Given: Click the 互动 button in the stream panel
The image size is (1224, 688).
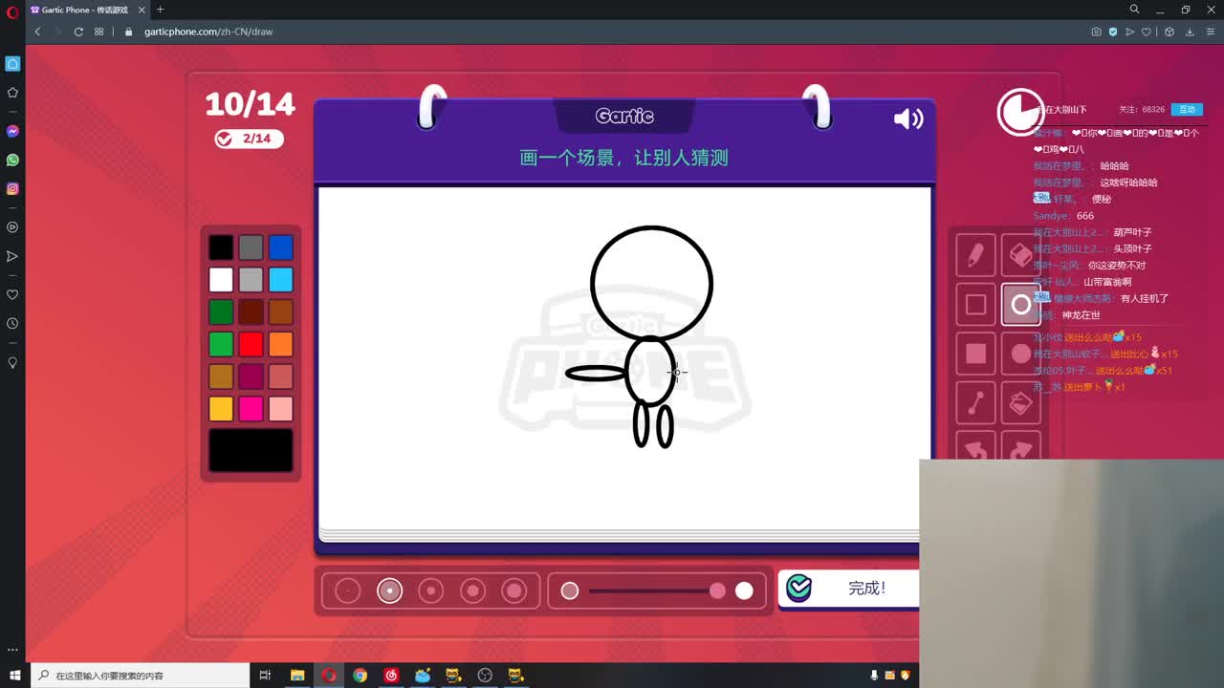Looking at the screenshot, I should coord(1186,109).
